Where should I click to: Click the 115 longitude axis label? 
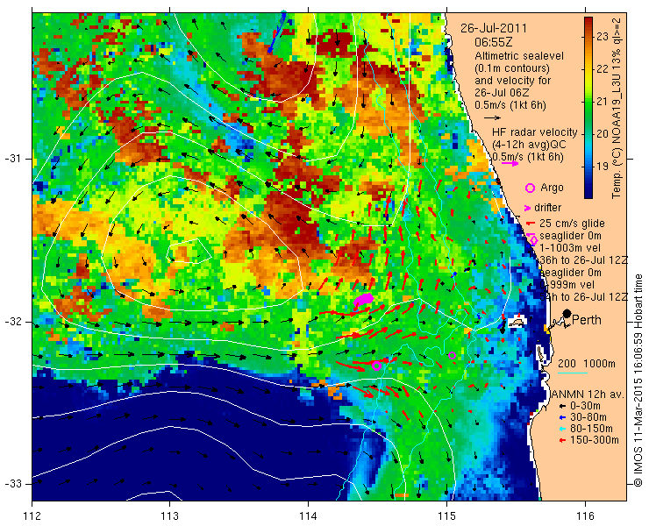pos(446,515)
